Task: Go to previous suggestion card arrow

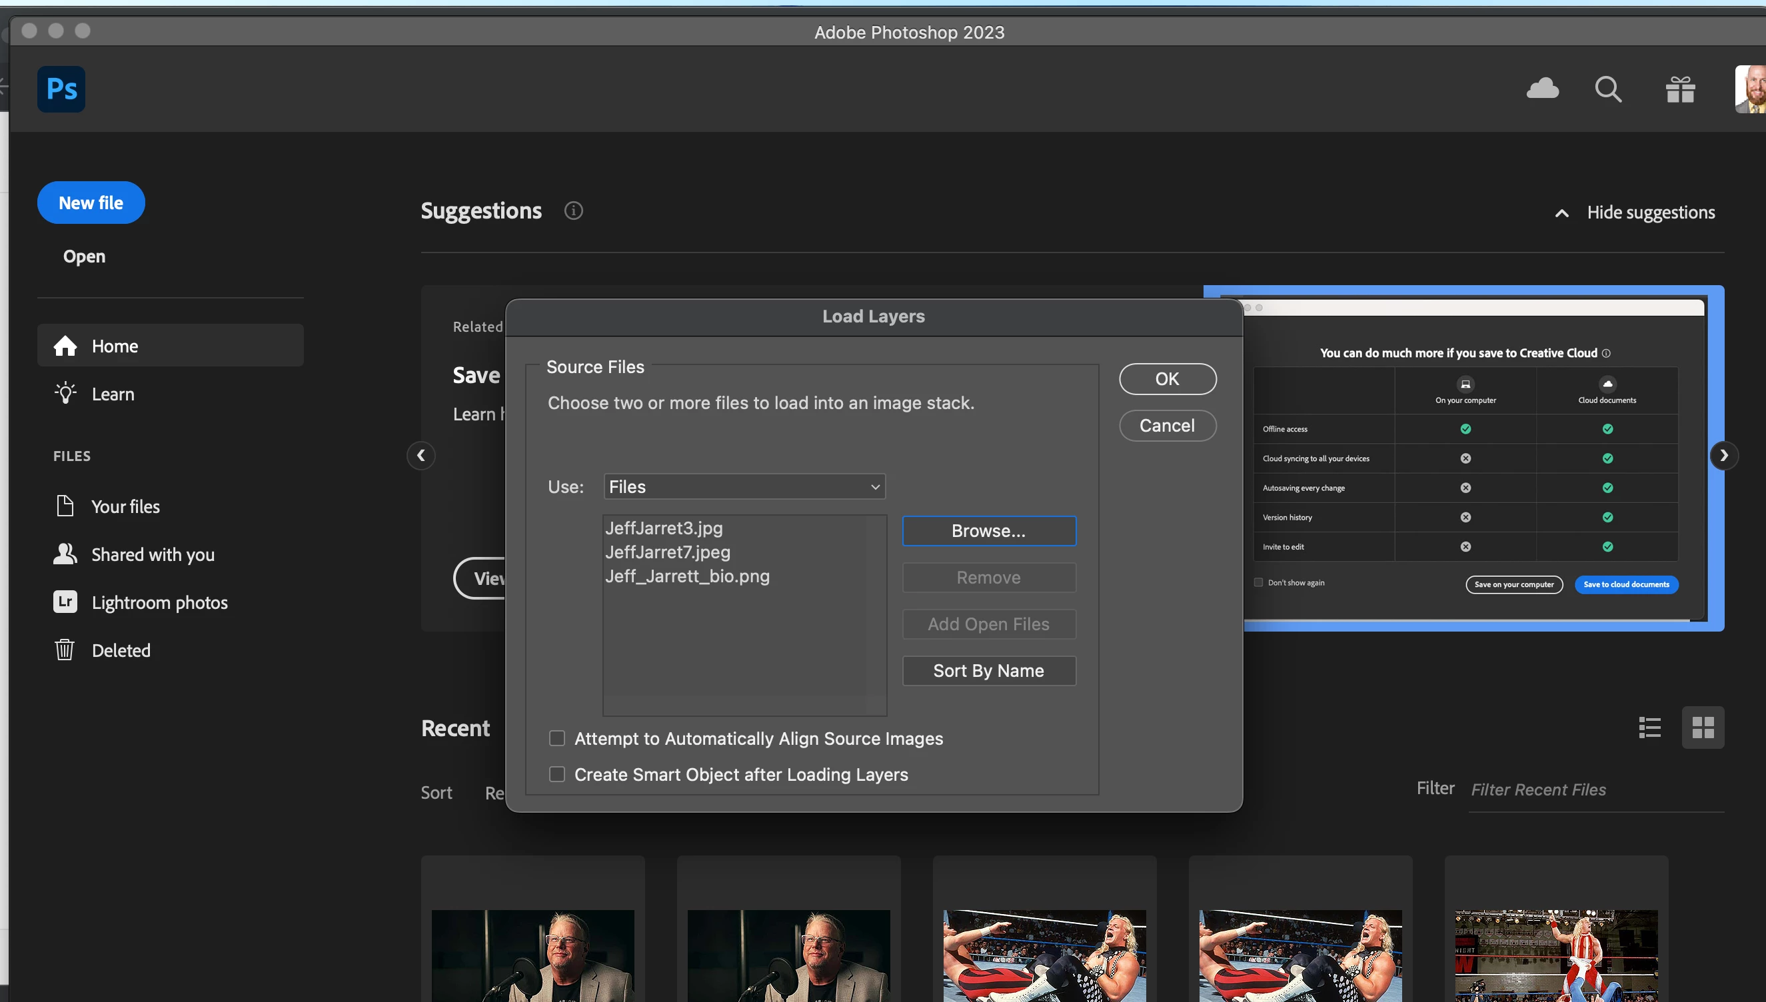Action: click(x=421, y=456)
